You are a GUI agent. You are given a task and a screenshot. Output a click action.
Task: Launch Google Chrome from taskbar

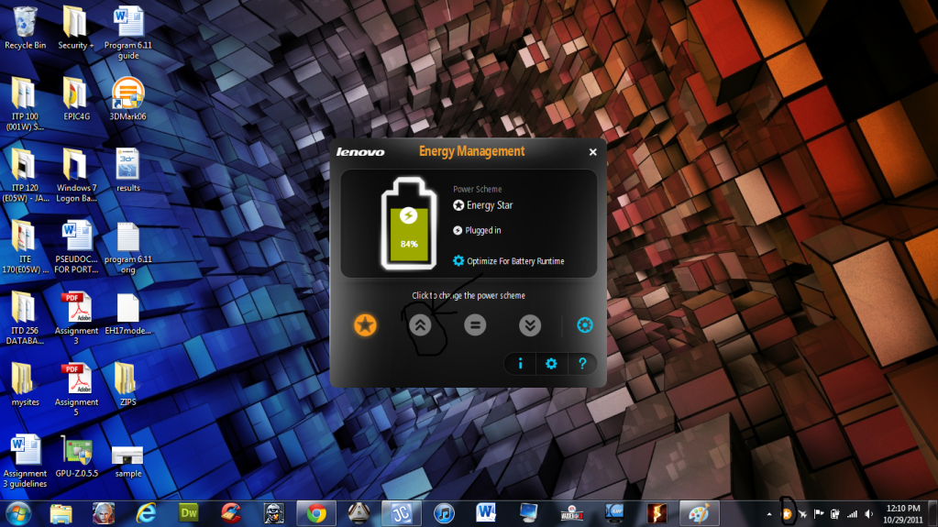316,514
